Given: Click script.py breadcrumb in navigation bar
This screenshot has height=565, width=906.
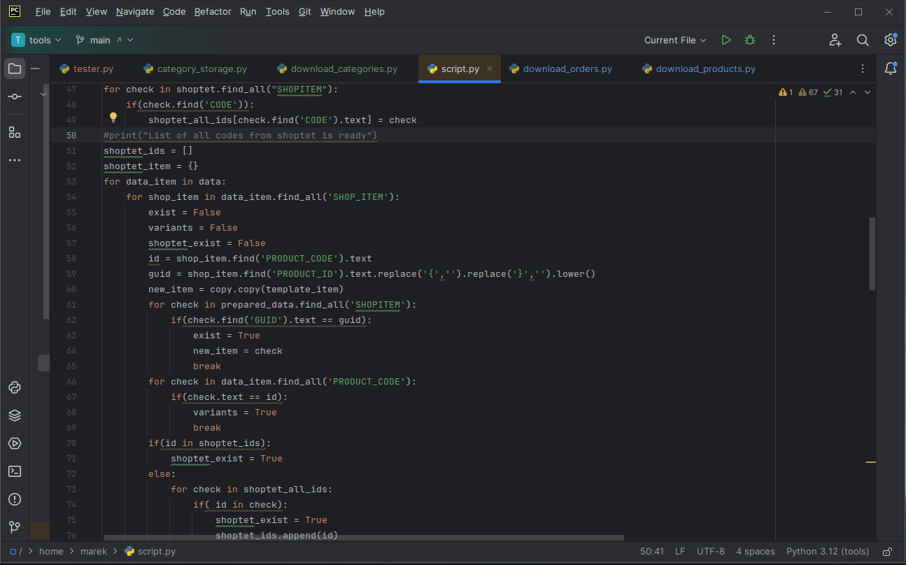Looking at the screenshot, I should click(150, 552).
